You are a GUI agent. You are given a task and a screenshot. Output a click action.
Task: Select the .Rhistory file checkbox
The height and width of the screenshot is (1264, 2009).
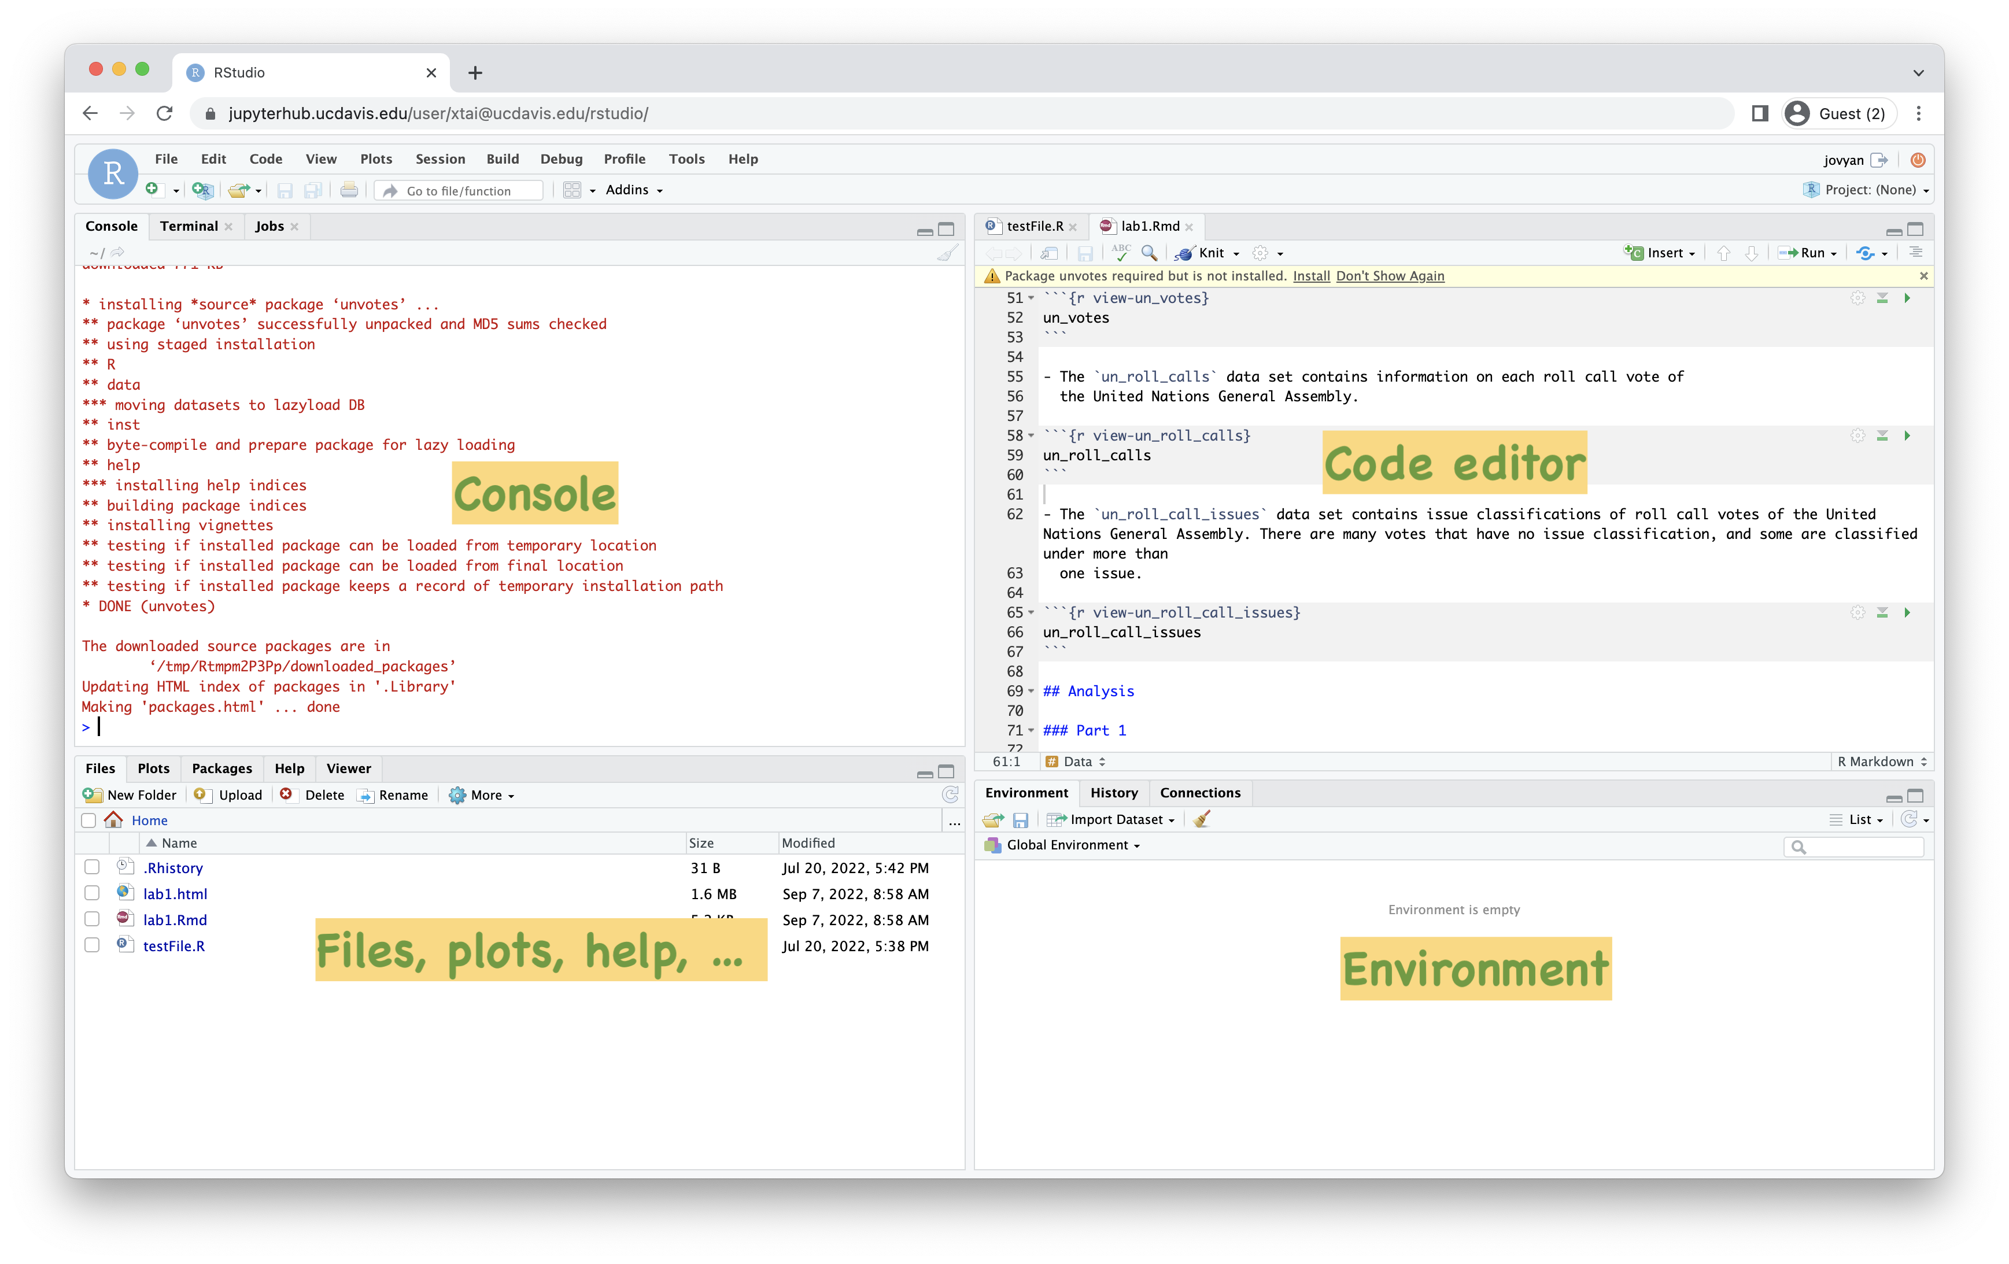92,868
